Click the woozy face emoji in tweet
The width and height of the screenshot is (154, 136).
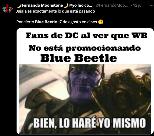[x=101, y=22]
